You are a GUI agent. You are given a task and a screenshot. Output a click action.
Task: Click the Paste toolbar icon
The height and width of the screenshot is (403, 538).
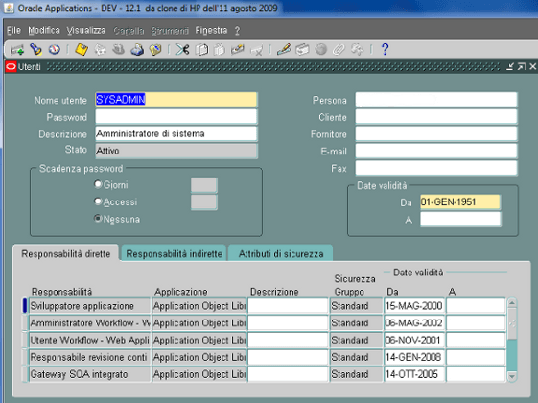pyautogui.click(x=220, y=50)
